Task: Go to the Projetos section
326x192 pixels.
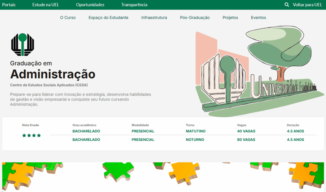Action: click(x=230, y=17)
